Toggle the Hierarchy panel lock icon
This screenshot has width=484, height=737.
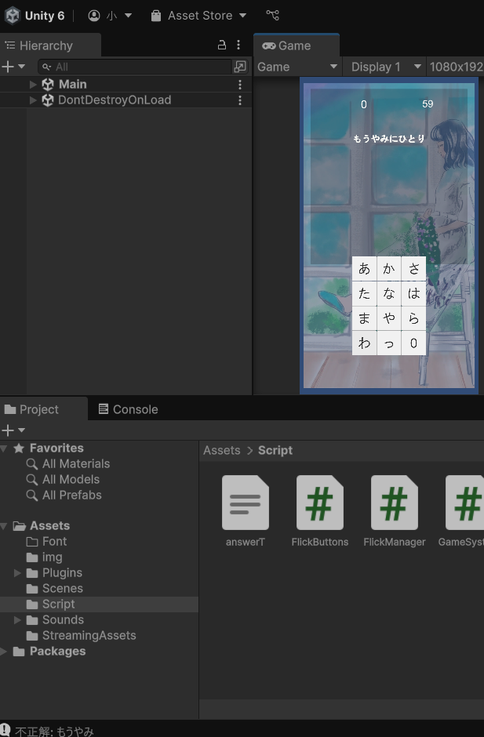pos(222,45)
